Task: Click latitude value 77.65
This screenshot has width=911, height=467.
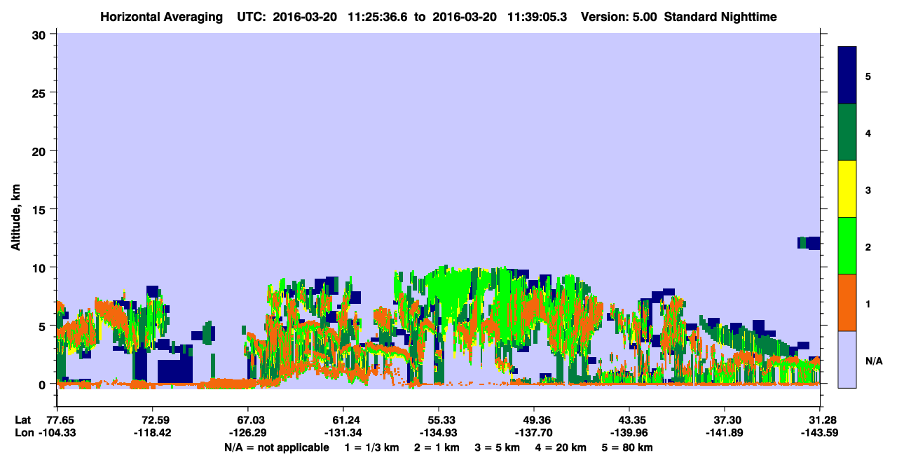Action: [x=60, y=420]
